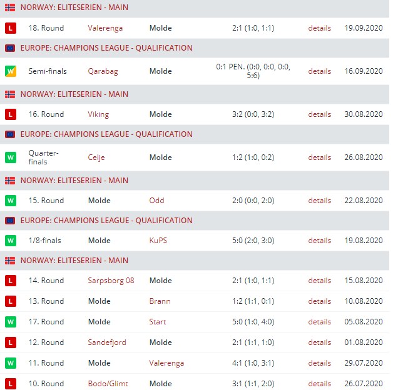Click the red L result badge for Valerenga vs Molde 2:1
Screen dimensions: 393x390
[10, 28]
